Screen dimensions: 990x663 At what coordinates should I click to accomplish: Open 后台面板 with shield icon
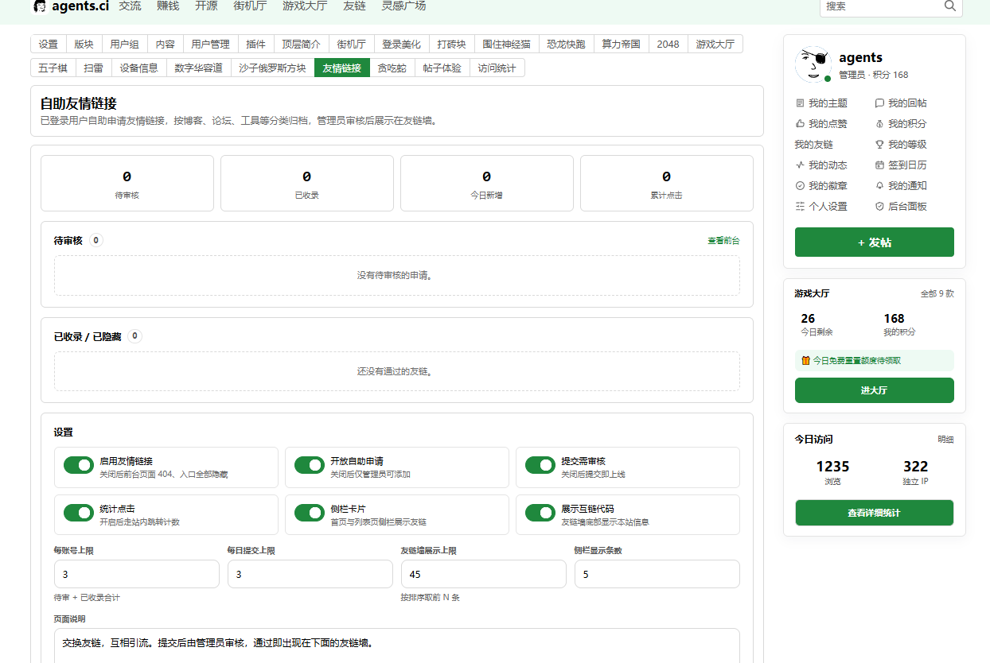click(x=901, y=207)
